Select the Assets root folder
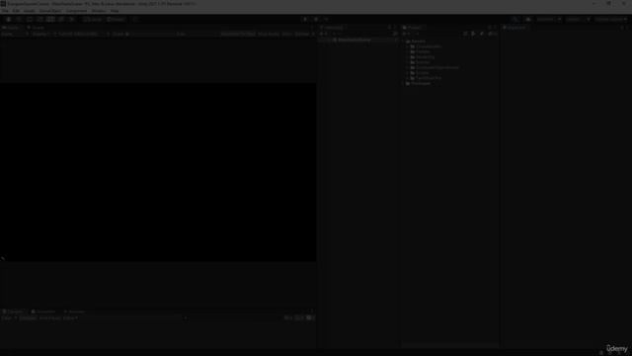This screenshot has height=356, width=632. pos(418,42)
